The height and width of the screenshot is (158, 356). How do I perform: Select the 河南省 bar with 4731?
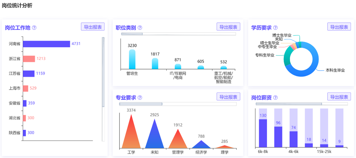pyautogui.click(x=46, y=44)
